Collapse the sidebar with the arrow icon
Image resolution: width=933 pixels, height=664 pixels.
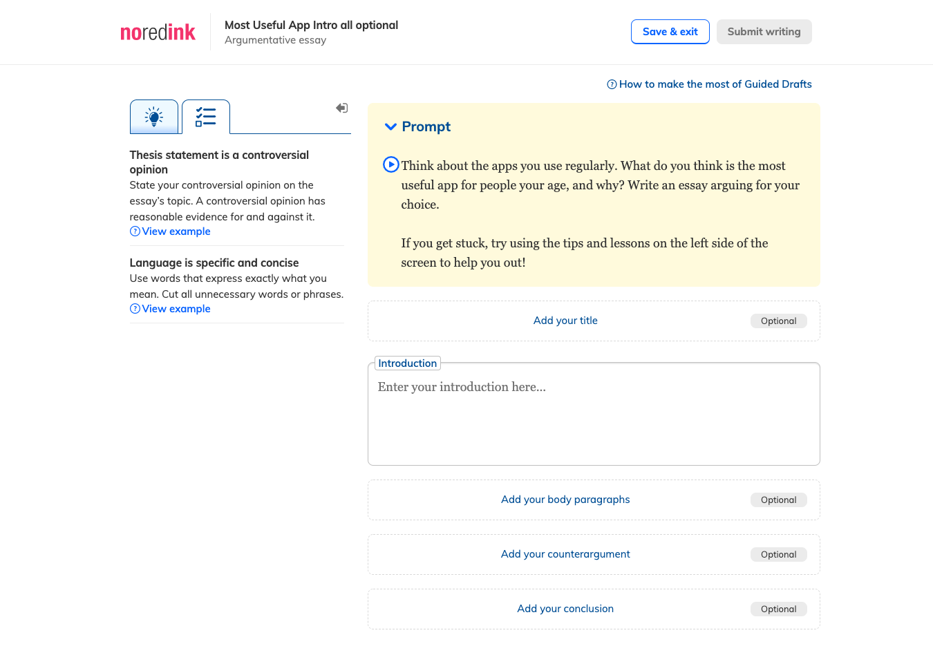pyautogui.click(x=342, y=108)
